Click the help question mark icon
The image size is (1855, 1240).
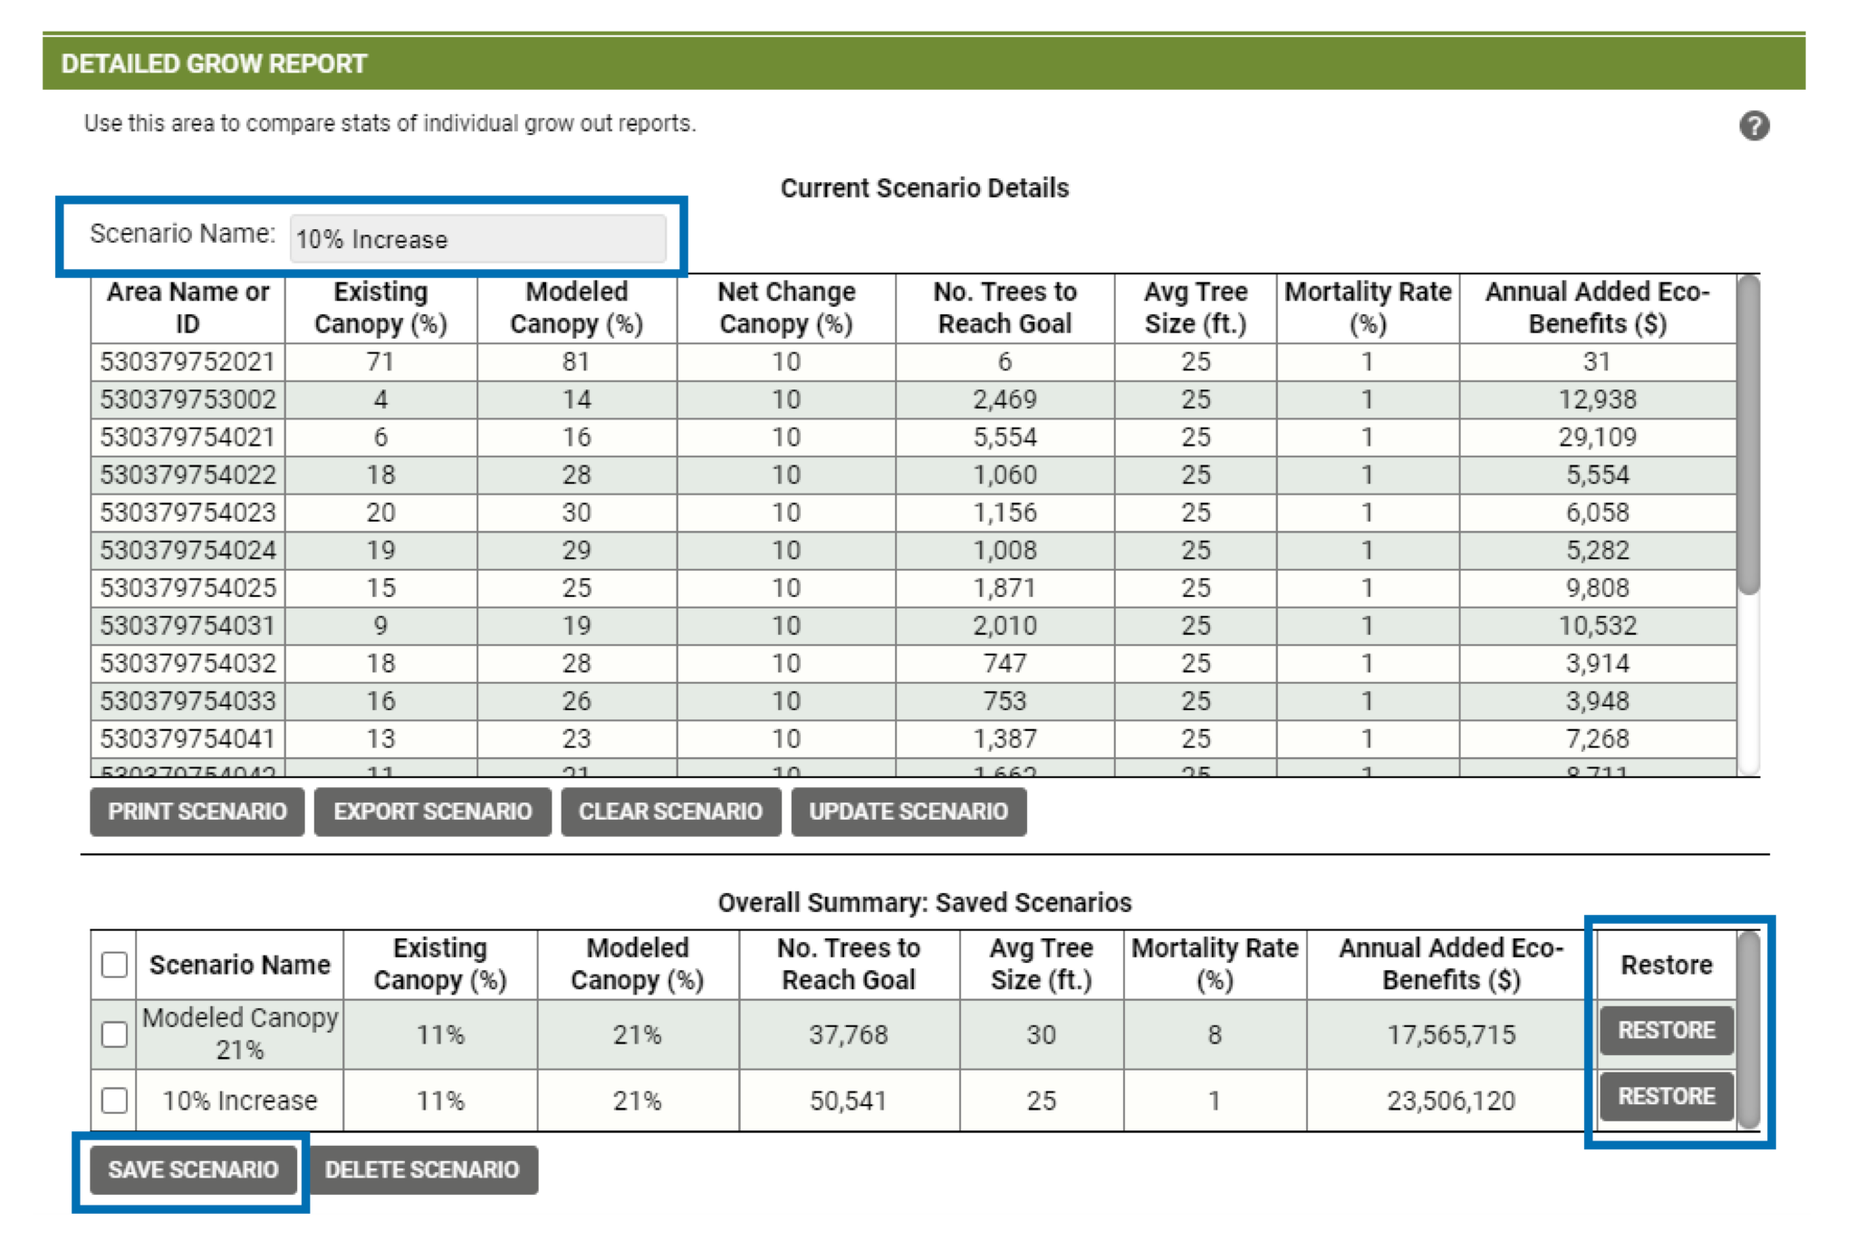pos(1754,126)
